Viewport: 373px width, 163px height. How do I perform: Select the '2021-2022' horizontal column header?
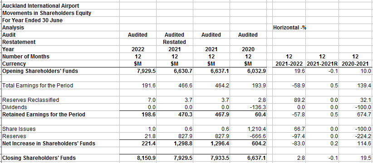[289, 64]
